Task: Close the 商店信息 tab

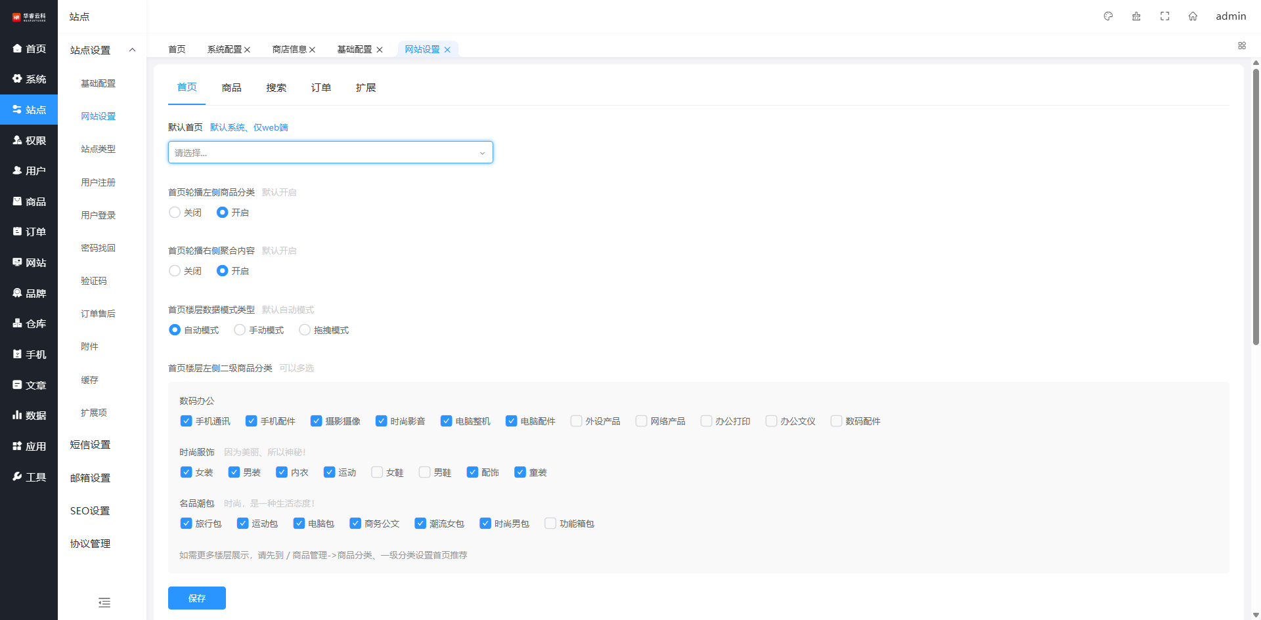Action: (313, 50)
